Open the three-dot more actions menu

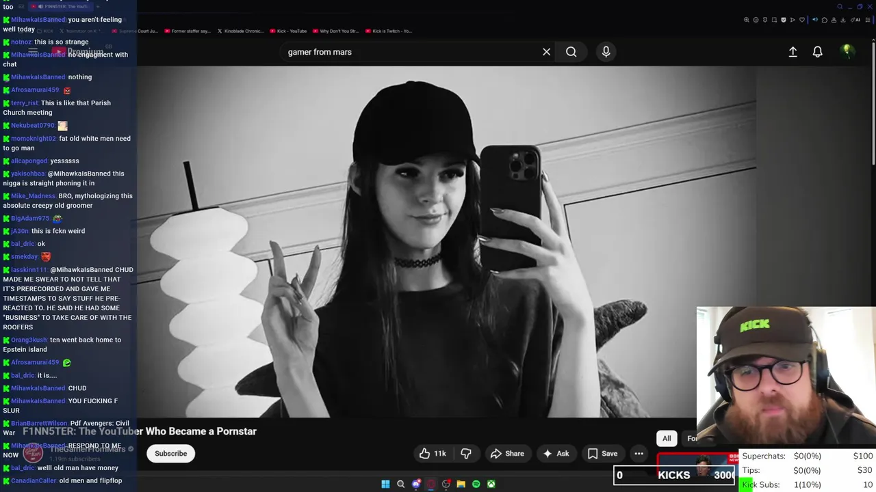tap(639, 454)
